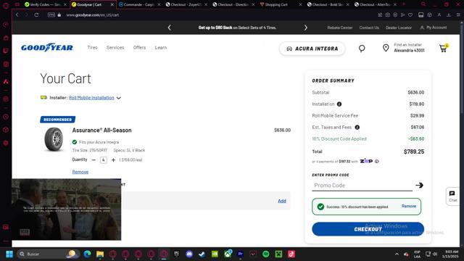Increase tire quantity with plus button
This screenshot has width=464, height=261.
click(113, 159)
